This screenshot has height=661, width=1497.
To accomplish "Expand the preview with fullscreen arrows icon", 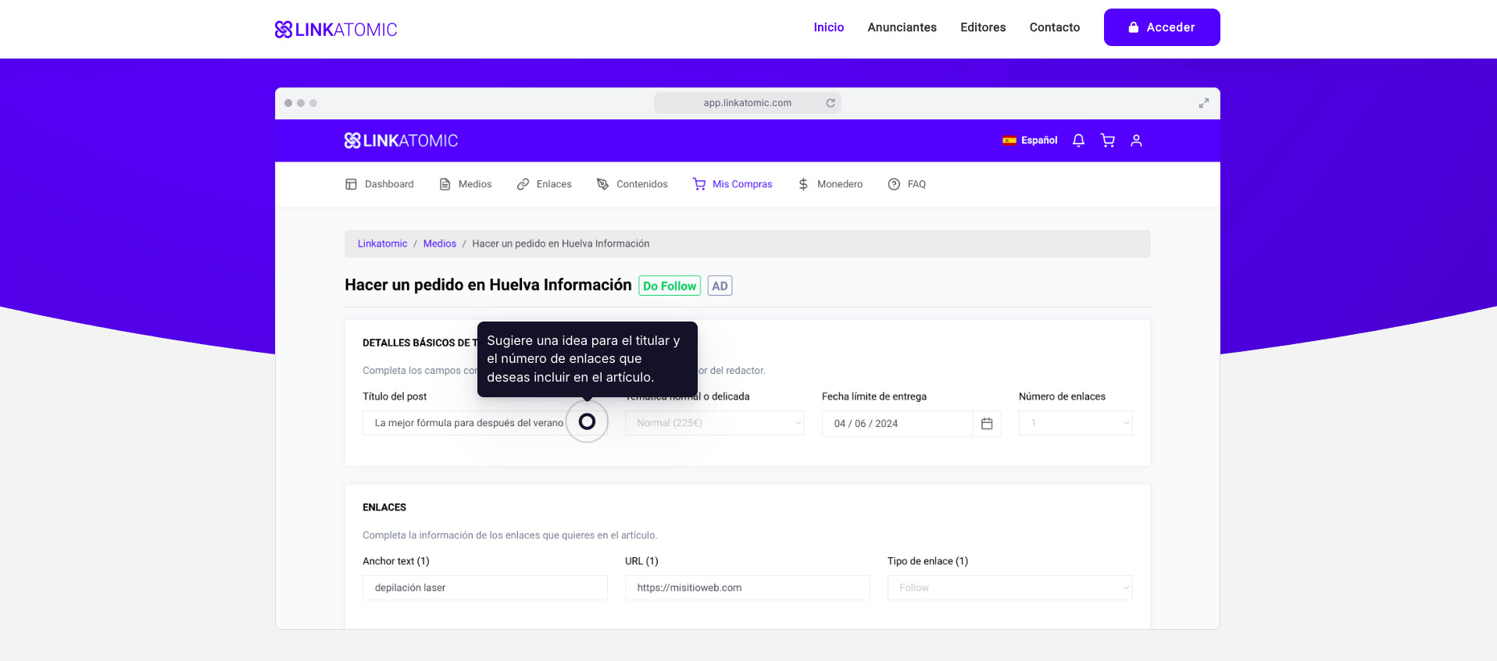I will [1203, 103].
